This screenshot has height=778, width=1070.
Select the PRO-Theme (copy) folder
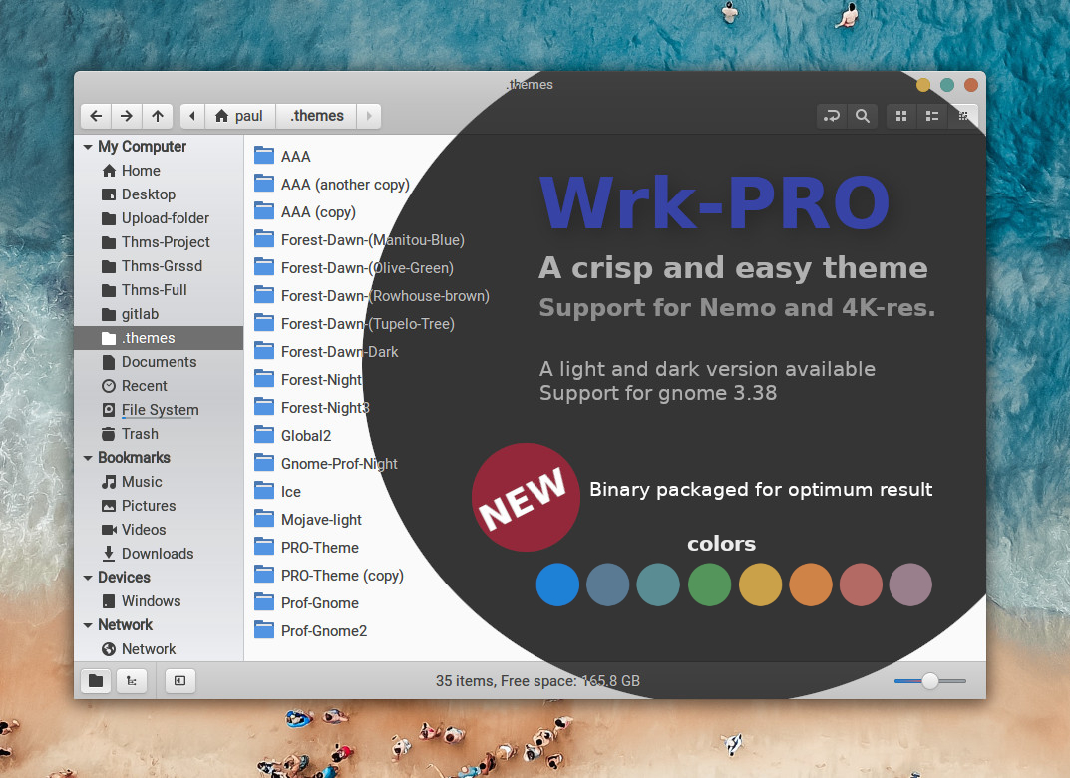pyautogui.click(x=329, y=576)
